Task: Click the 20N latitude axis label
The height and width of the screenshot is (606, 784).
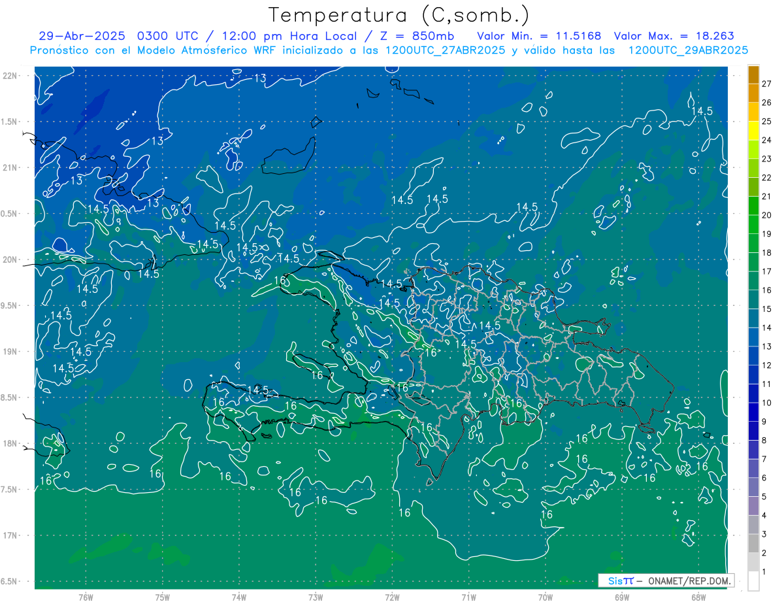Action: click(10, 260)
